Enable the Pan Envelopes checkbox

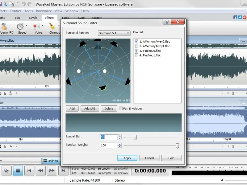120,109
